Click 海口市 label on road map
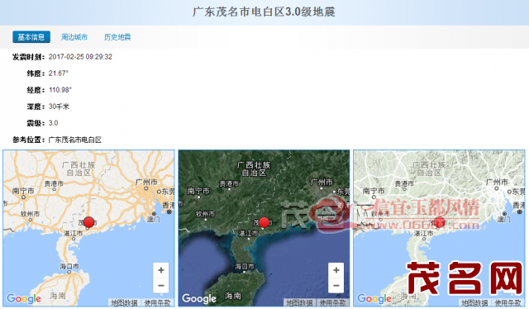This screenshot has width=529, height=309. tap(69, 266)
